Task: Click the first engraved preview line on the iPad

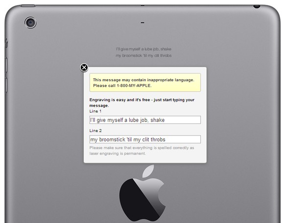Action: [x=143, y=49]
